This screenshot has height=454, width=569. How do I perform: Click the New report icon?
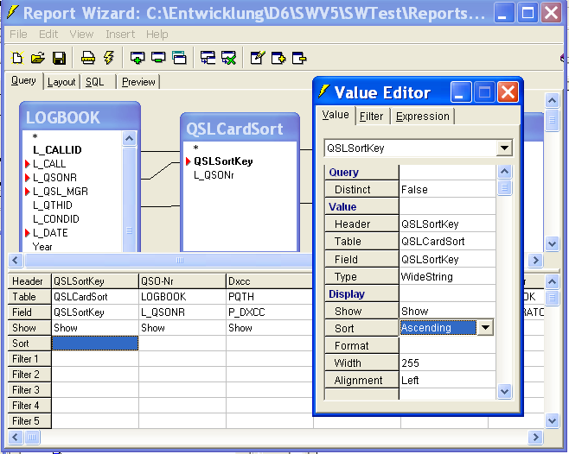[x=17, y=58]
